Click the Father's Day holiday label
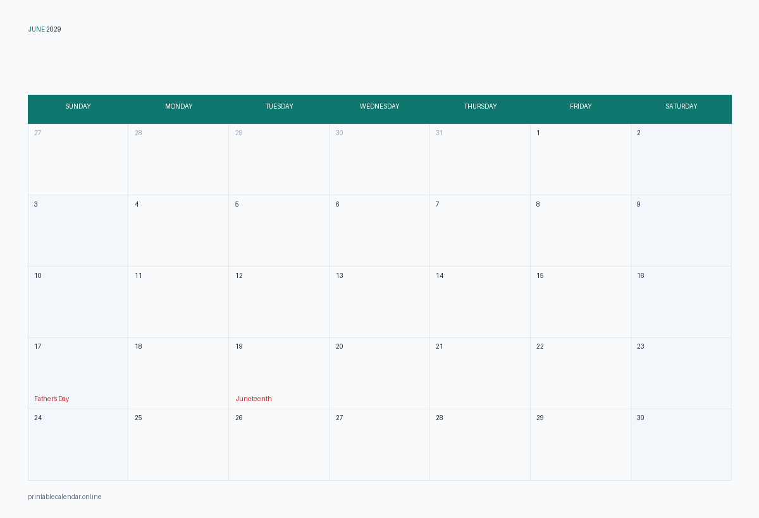 point(51,399)
